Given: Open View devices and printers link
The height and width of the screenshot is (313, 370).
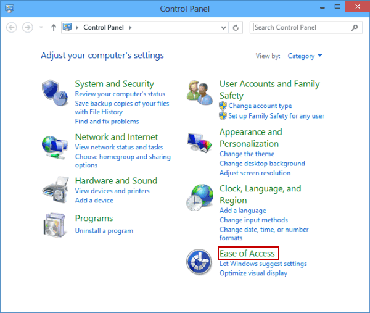Looking at the screenshot, I should point(112,191).
